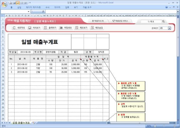Click the blue Excel help question icon
This screenshot has height=128, width=180.
(x=166, y=7)
